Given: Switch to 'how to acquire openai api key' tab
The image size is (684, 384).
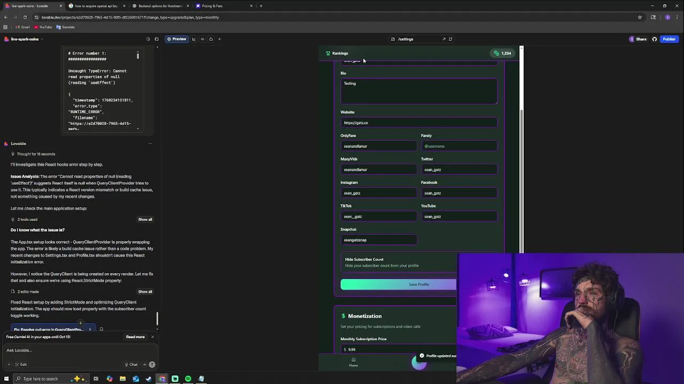Looking at the screenshot, I should [96, 6].
